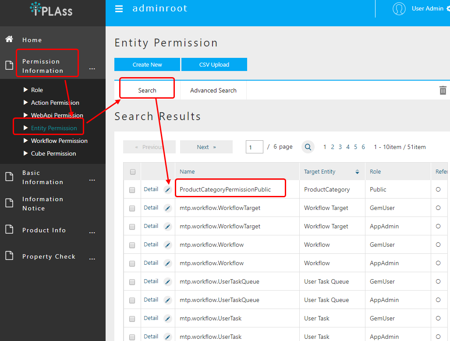Viewport: 450px width, 341px height.
Task: Click the Previous page button
Action: click(149, 147)
